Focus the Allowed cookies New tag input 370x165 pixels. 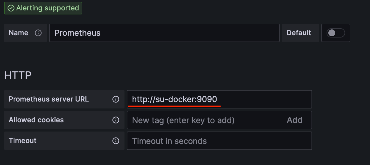(203, 120)
